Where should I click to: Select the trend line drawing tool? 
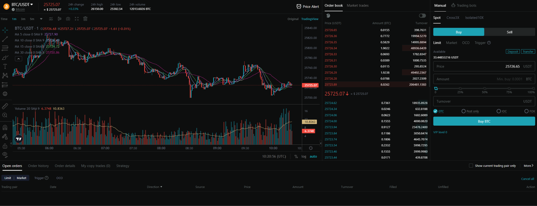coord(5,39)
